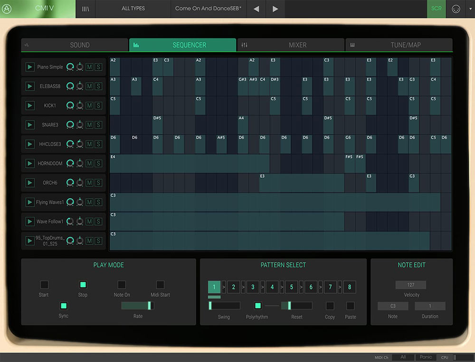Solo the HHCLOSE3 track
Viewport: 475px width, 362px height.
98,144
